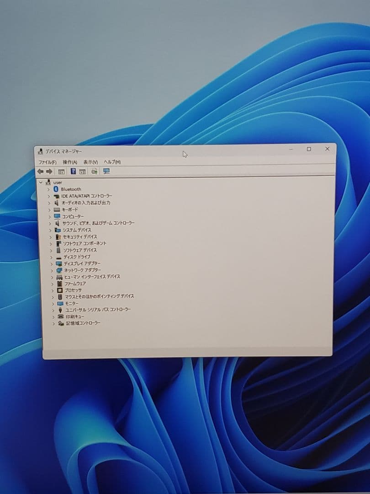Viewport: 370px width, 494px height.
Task: Click the Device Manager icon in title bar
Action: pos(41,149)
